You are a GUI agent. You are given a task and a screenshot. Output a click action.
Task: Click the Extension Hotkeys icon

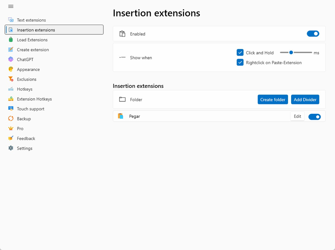tap(11, 99)
